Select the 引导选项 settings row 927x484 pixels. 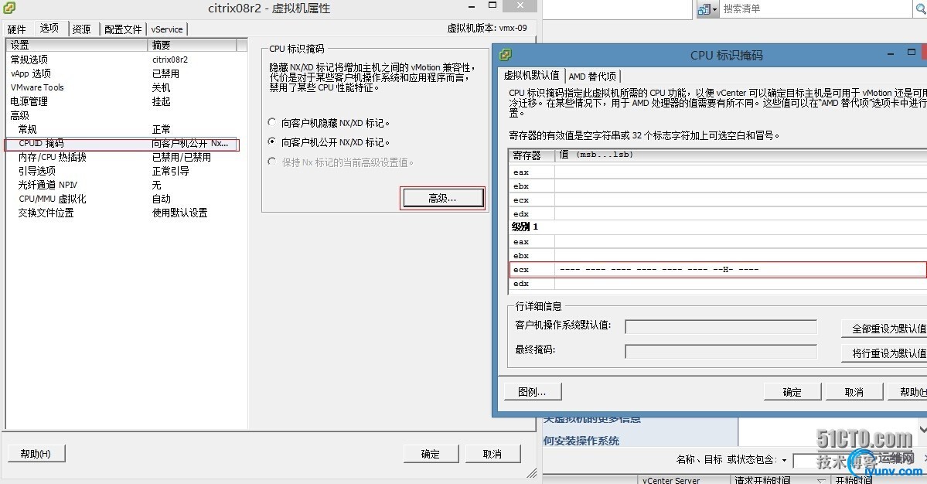(x=125, y=172)
